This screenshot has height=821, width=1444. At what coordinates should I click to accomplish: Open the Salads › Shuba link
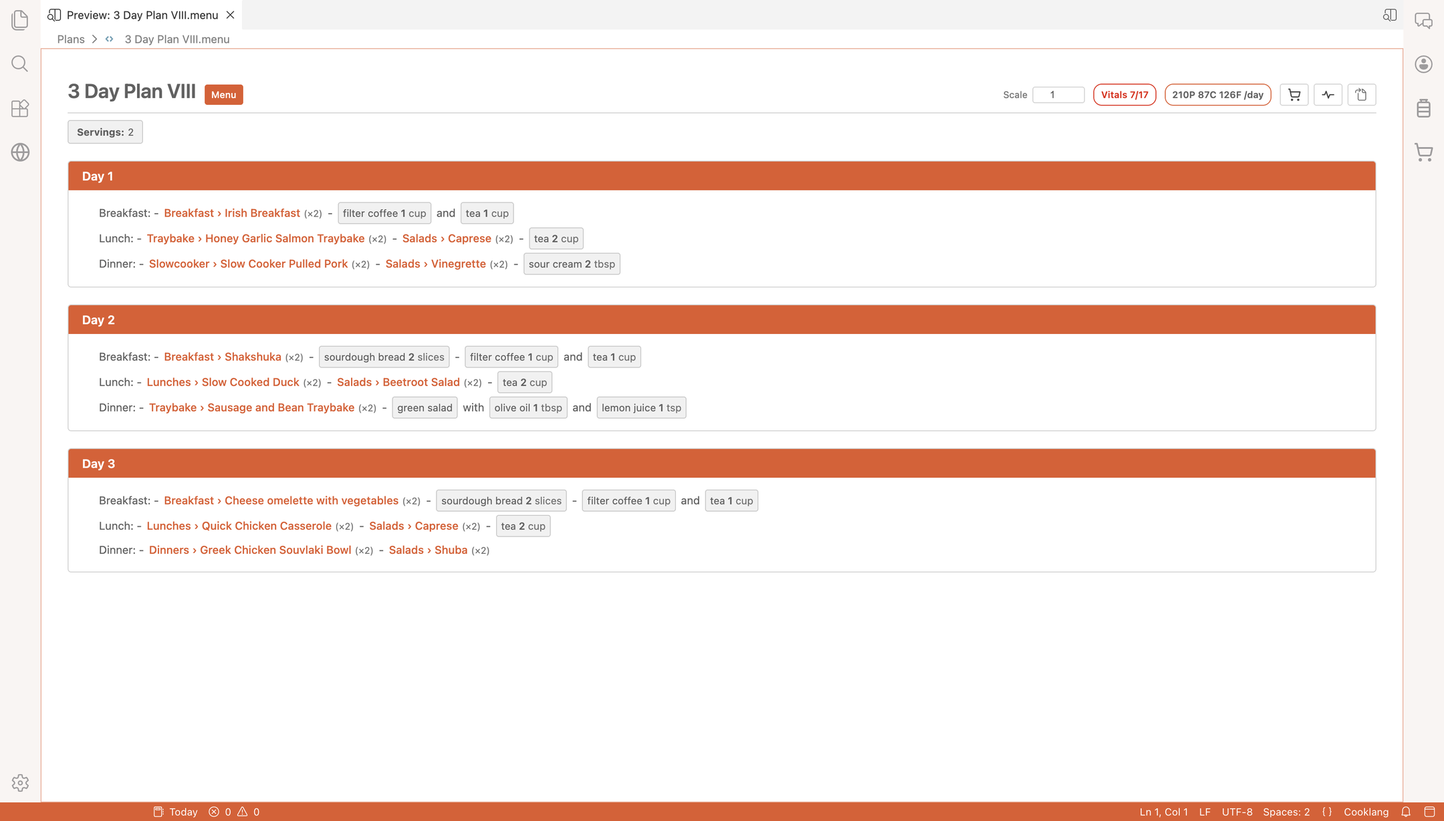428,550
